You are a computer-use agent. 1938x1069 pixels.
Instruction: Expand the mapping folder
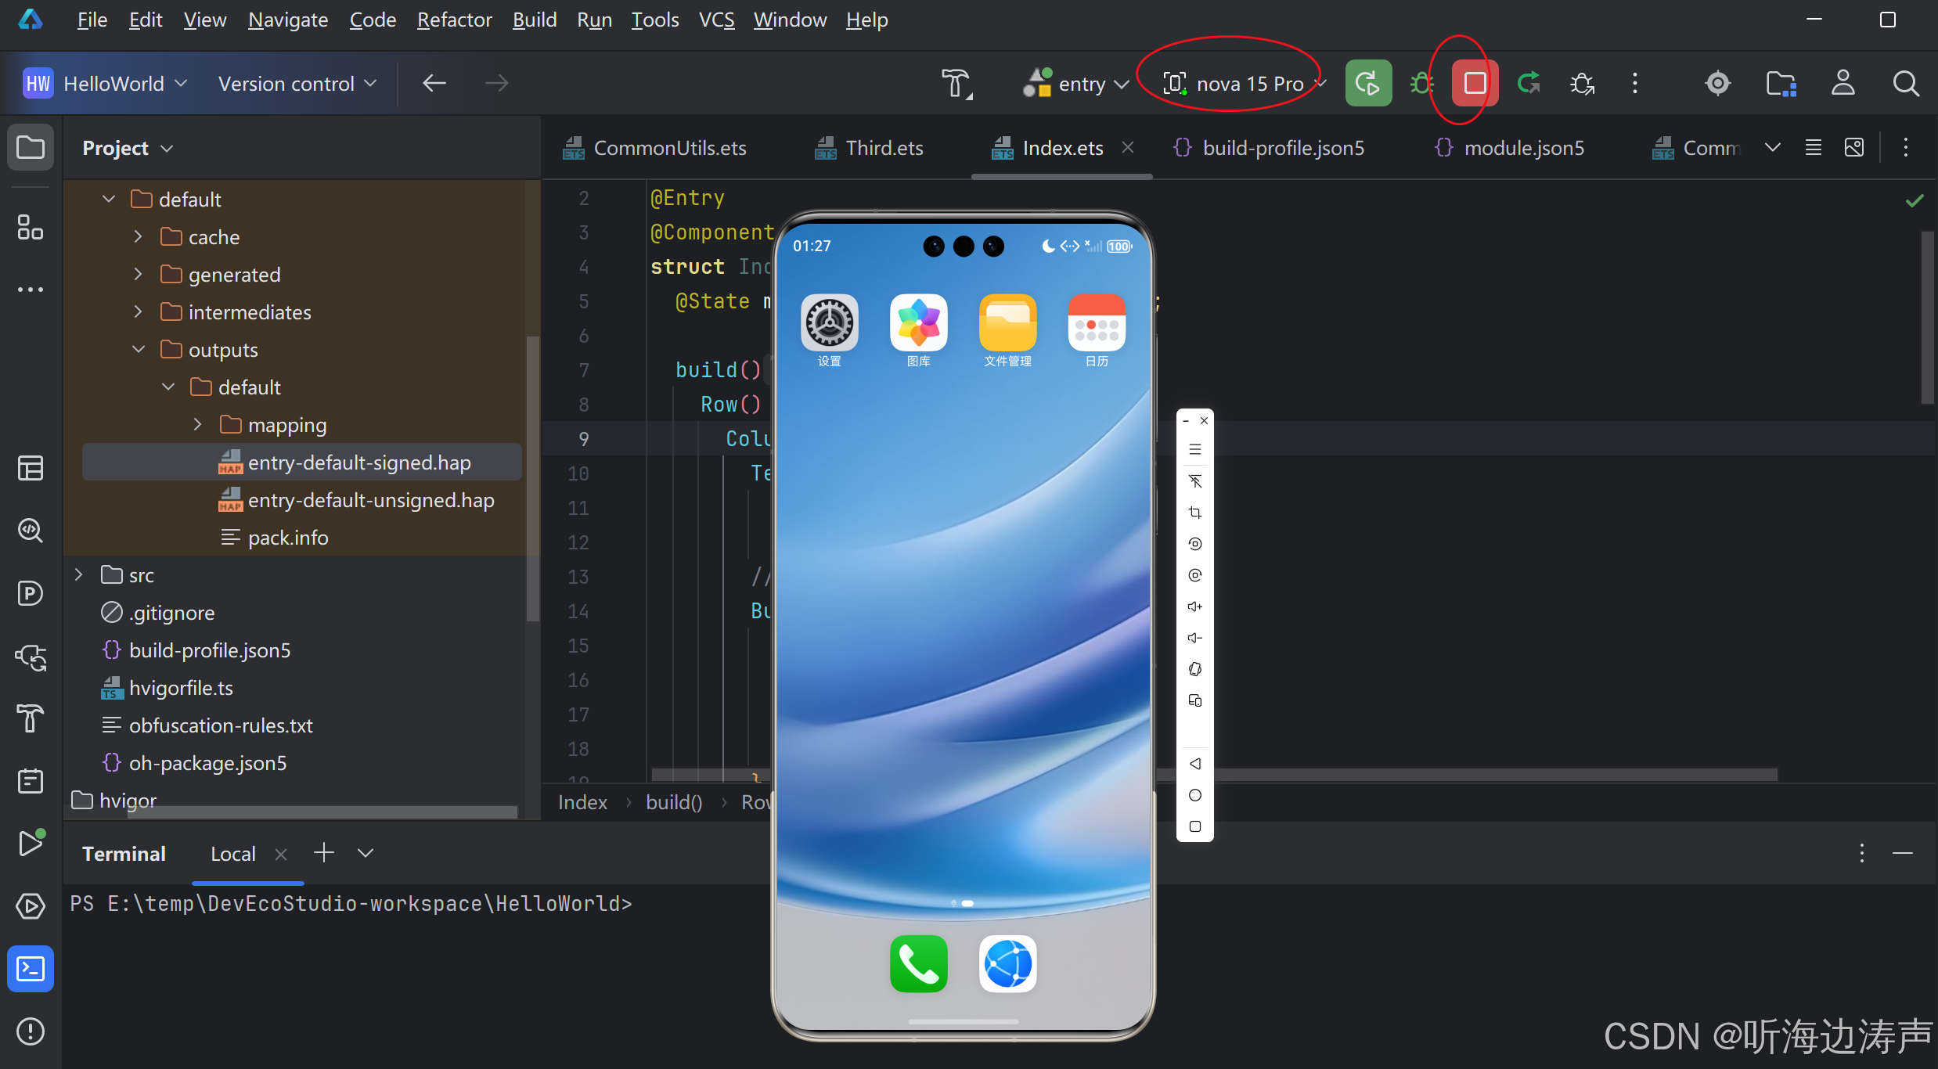coord(197,424)
